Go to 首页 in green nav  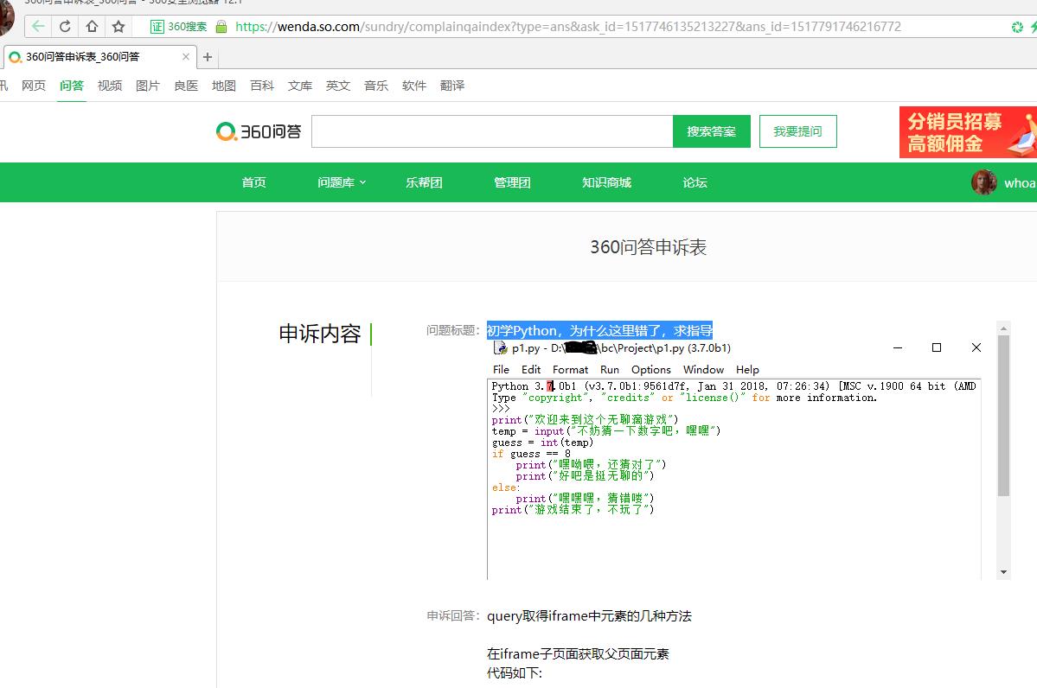[254, 182]
